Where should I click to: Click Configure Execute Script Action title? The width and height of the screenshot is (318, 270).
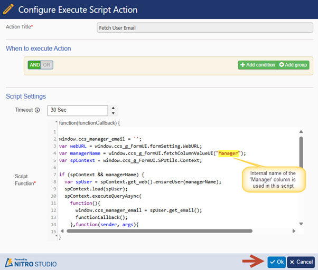pos(78,9)
